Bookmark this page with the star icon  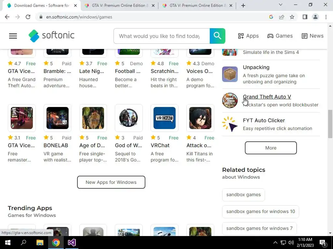pyautogui.click(x=292, y=17)
